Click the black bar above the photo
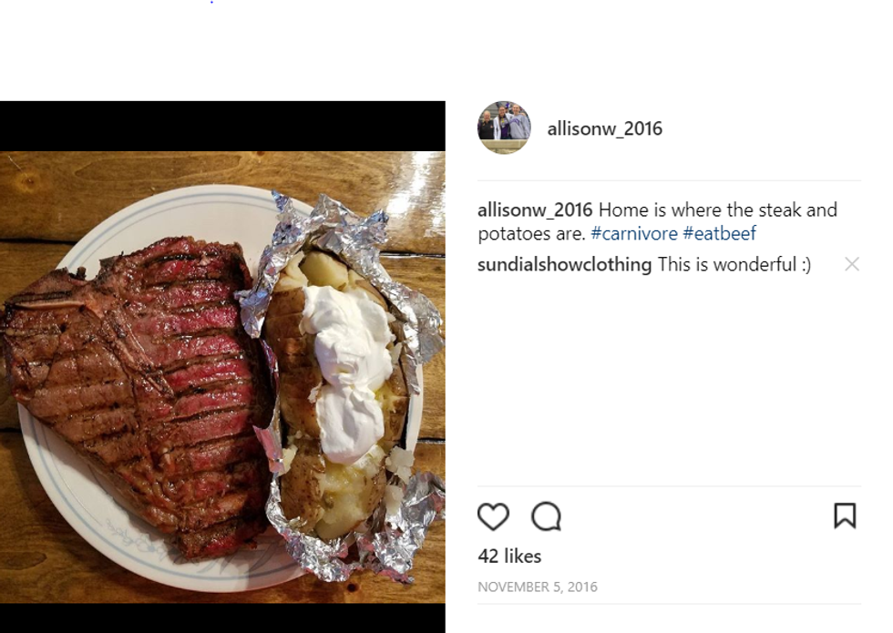The width and height of the screenshot is (893, 633). 222,126
